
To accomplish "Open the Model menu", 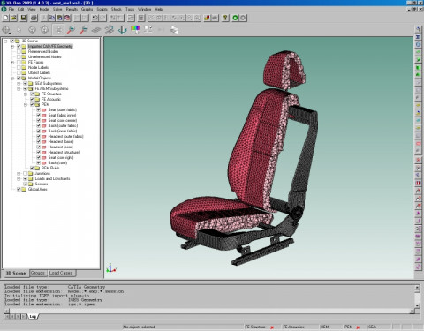I will click(44, 9).
